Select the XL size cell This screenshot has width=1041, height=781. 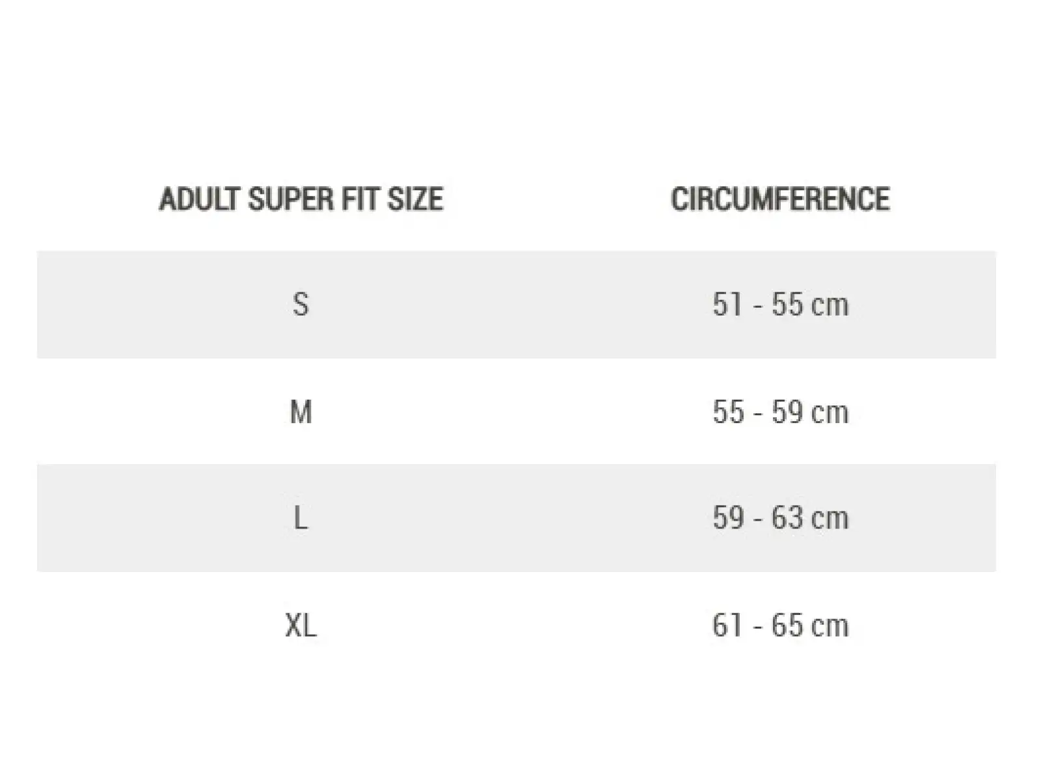[x=301, y=625]
